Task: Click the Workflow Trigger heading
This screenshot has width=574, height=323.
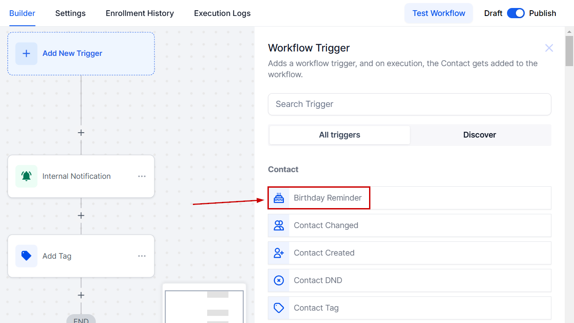Action: point(309,48)
